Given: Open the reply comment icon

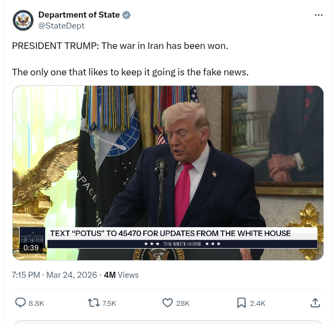Looking at the screenshot, I should [x=20, y=303].
